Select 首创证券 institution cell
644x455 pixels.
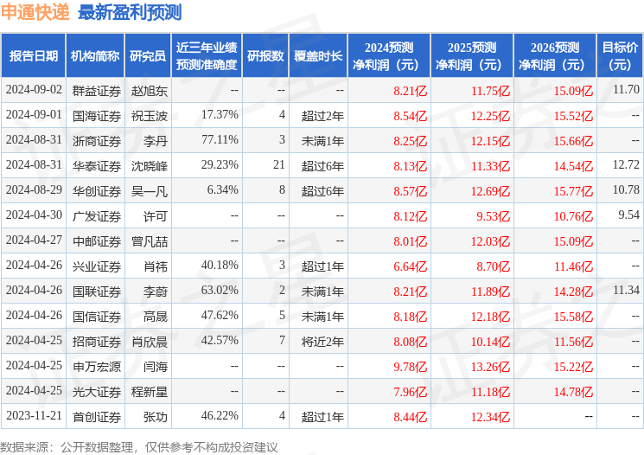pyautogui.click(x=97, y=417)
